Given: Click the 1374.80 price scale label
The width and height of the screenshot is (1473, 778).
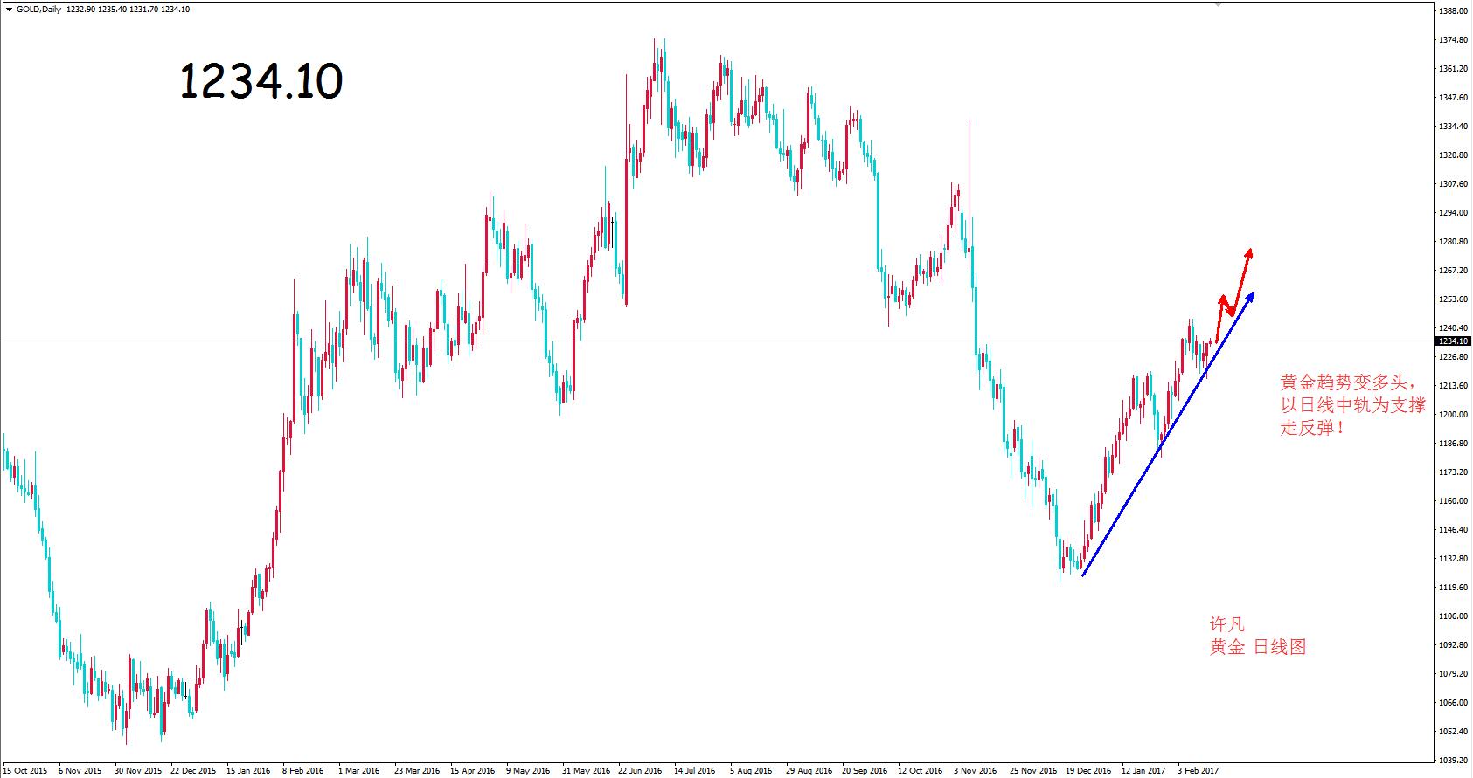Looking at the screenshot, I should click(x=1452, y=40).
